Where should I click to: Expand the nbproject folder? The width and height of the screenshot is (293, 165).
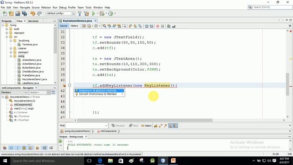7,33
